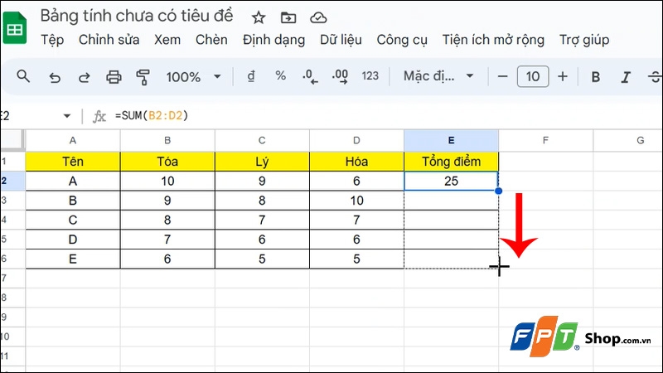Select column F header
663x373 pixels.
(545, 140)
